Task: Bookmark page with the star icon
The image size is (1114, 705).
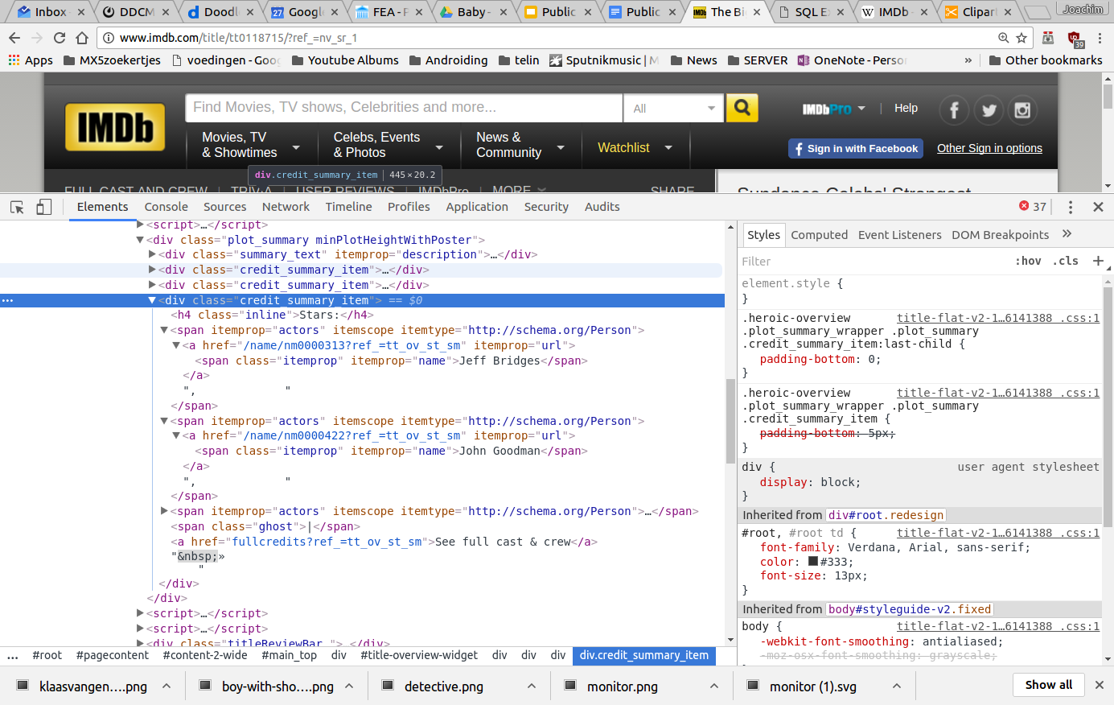Action: tap(1022, 38)
